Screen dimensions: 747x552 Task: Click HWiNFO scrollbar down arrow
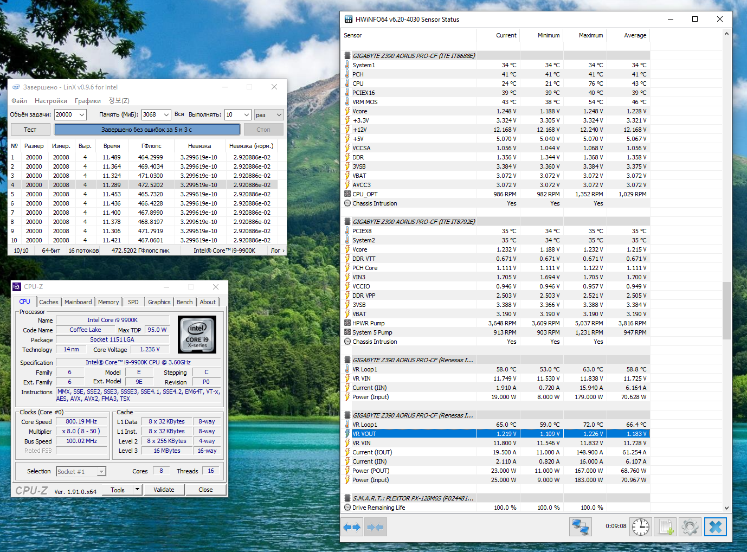pyautogui.click(x=727, y=508)
